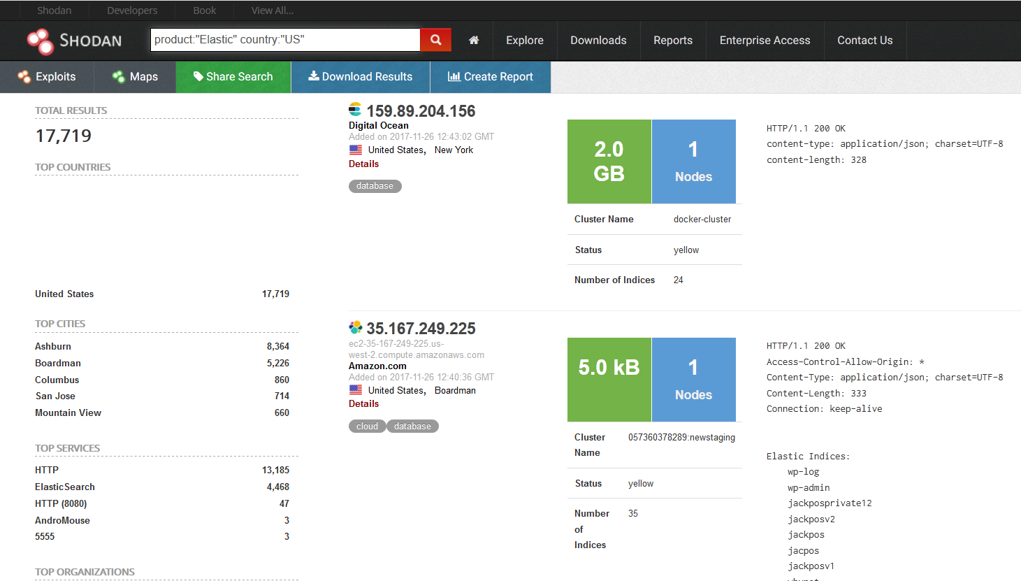
Task: Go to home via house icon
Action: click(x=474, y=41)
